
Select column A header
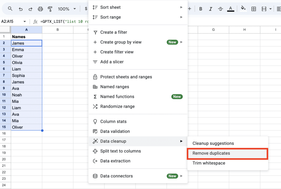26,30
